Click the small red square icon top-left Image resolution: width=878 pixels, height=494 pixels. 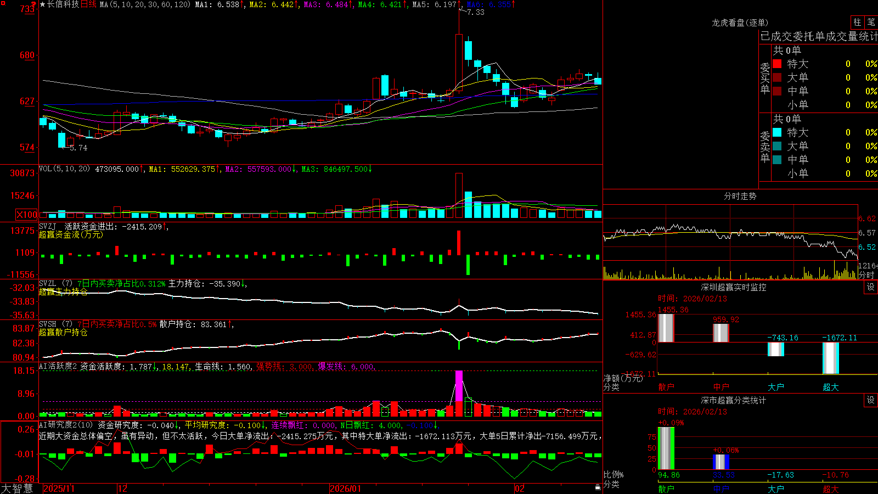coord(2,2)
